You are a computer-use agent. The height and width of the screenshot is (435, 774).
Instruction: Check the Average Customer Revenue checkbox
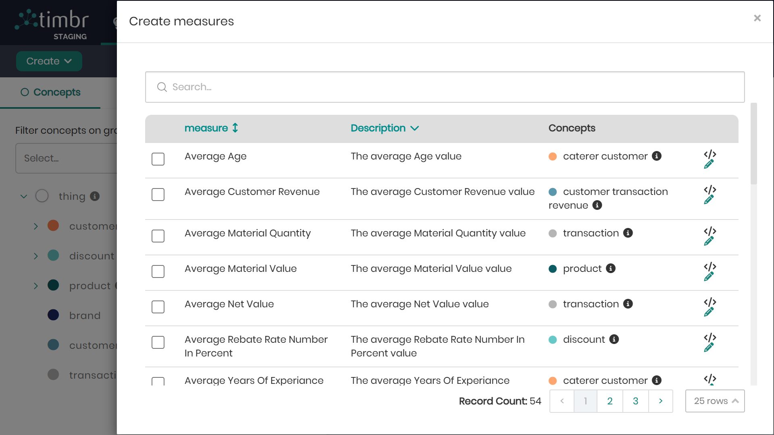(x=158, y=195)
